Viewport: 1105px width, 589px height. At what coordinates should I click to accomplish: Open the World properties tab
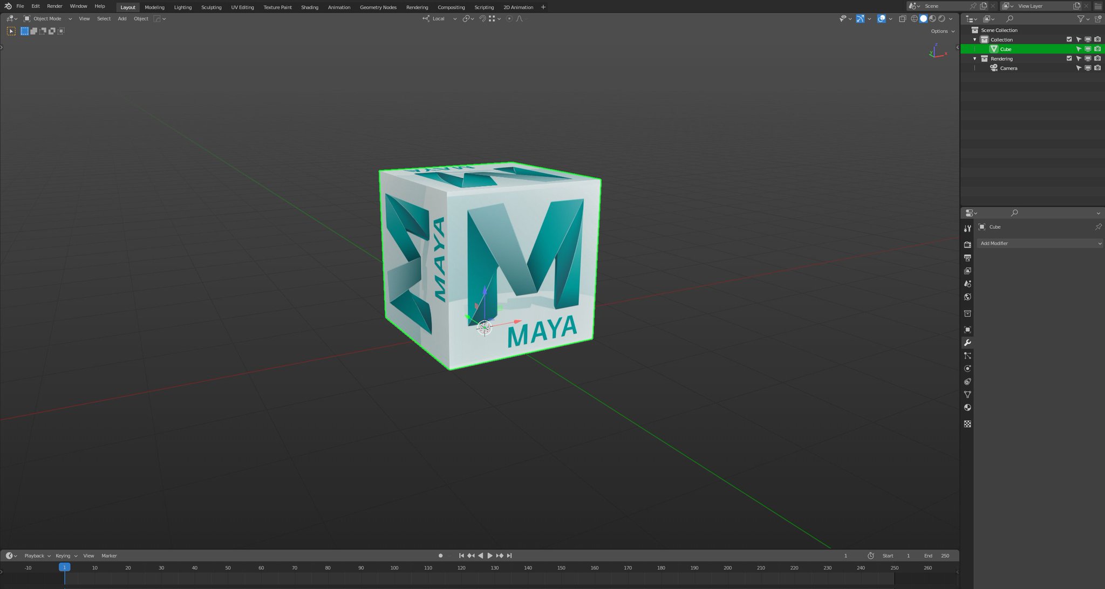pos(967,297)
